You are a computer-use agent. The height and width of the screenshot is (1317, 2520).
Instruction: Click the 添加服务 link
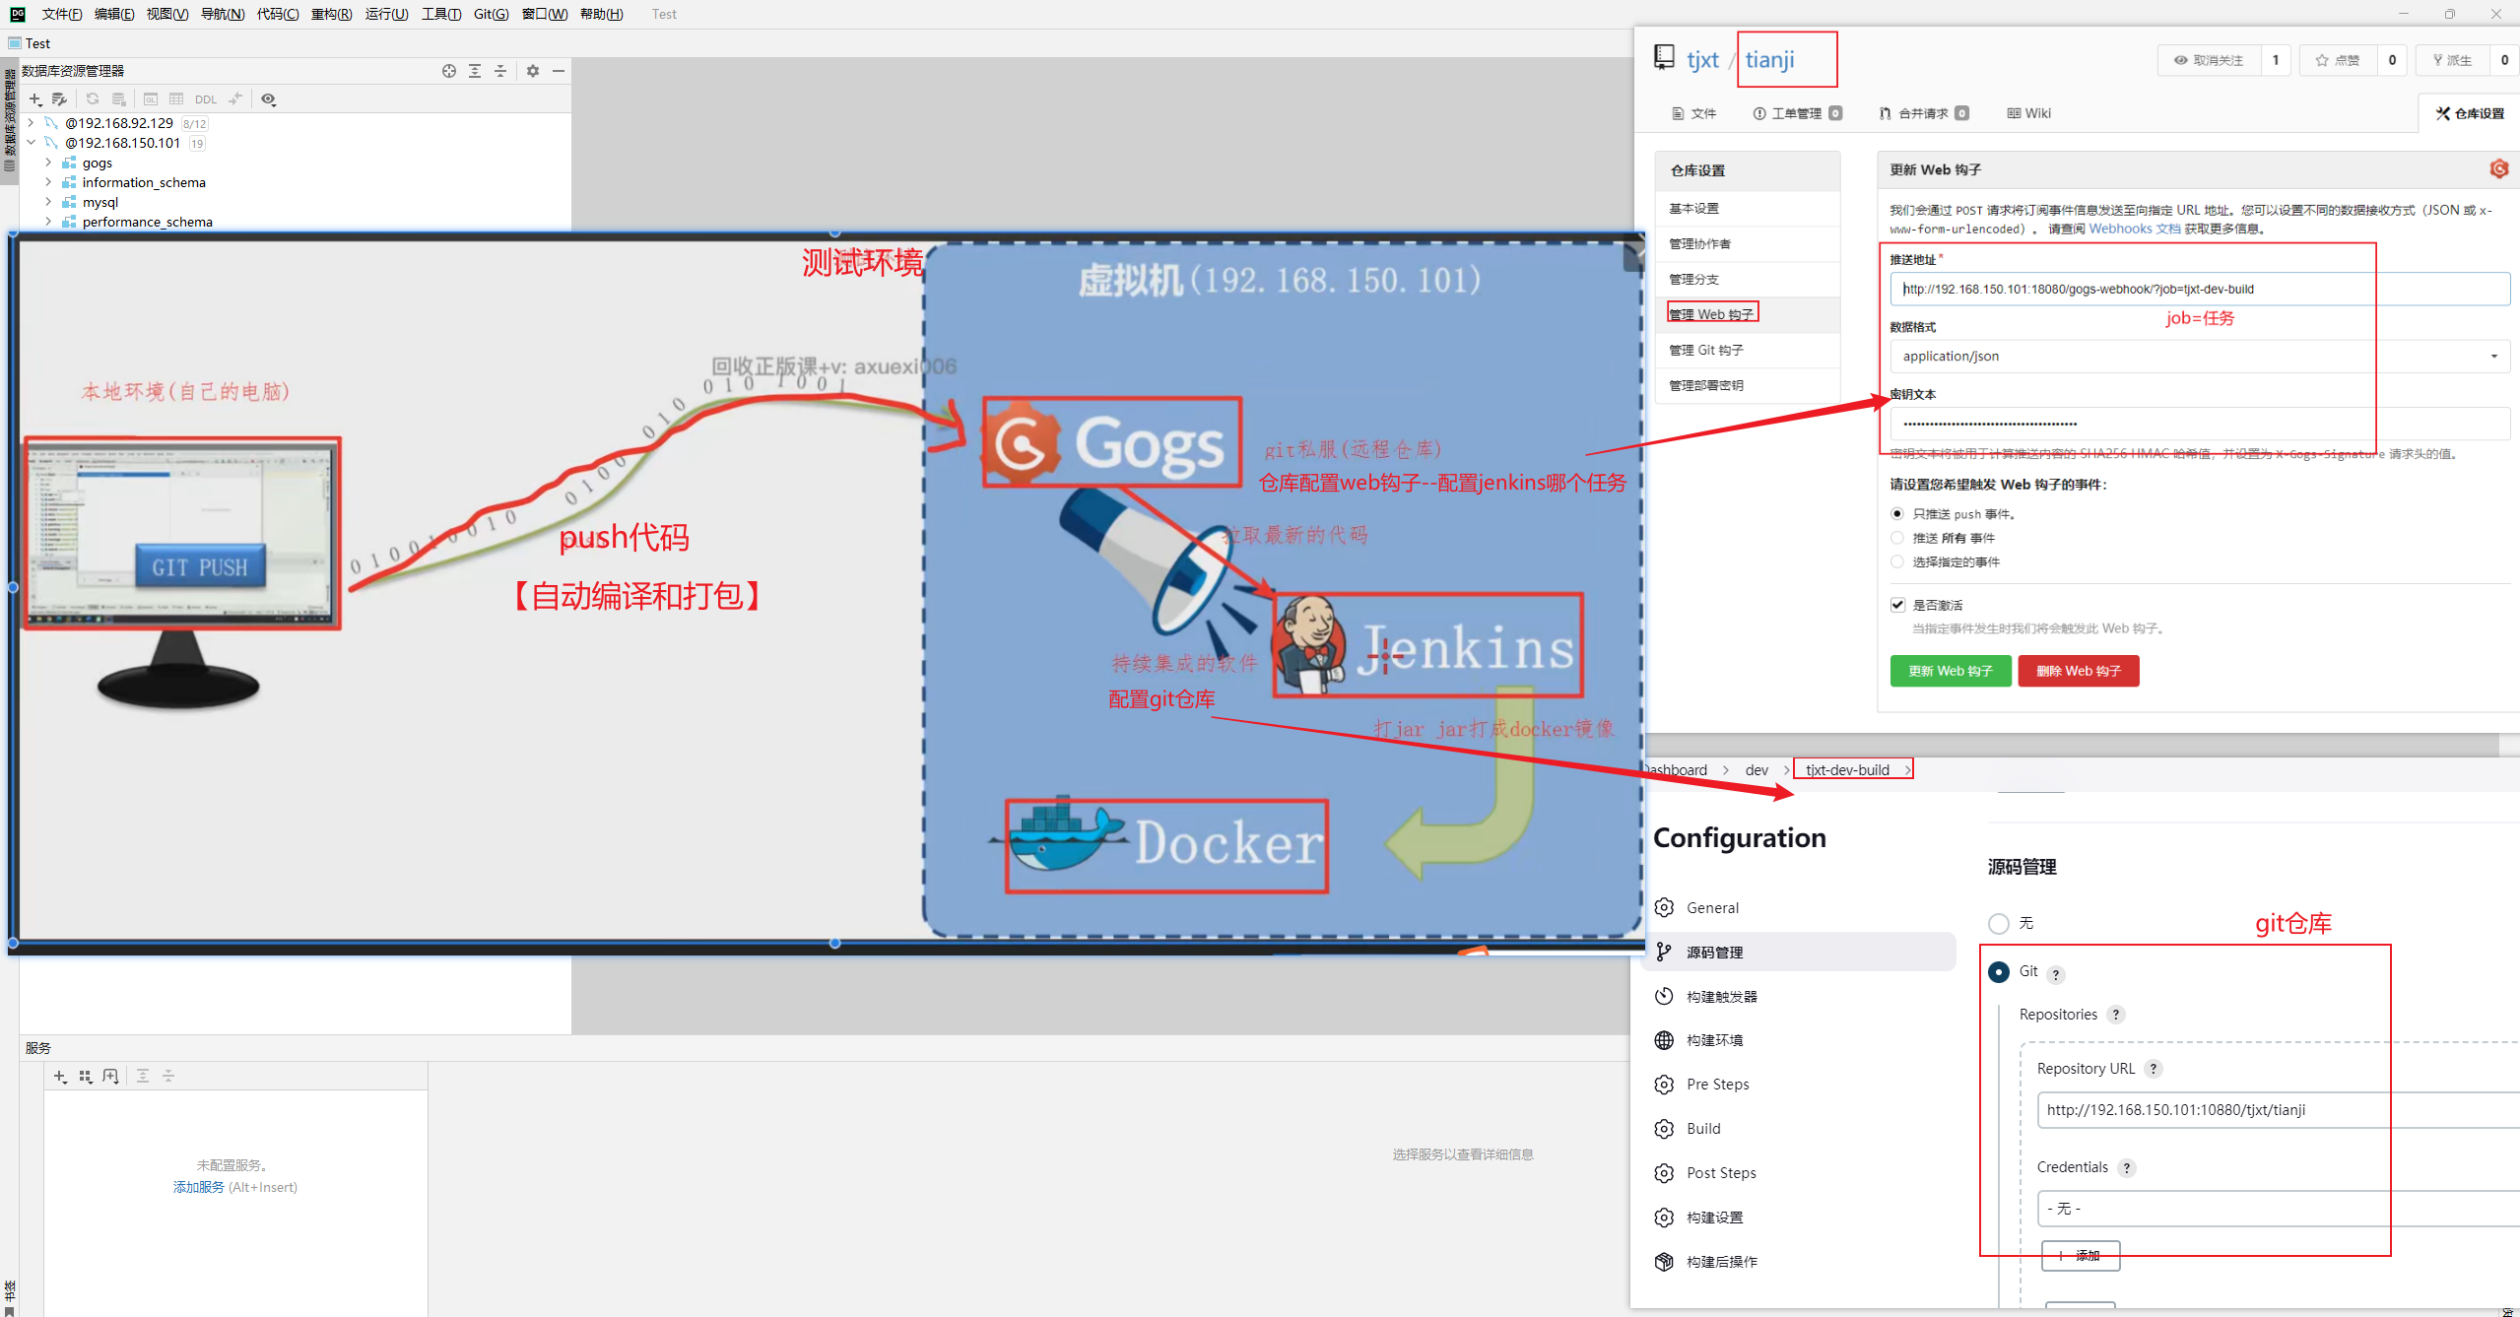point(198,1187)
